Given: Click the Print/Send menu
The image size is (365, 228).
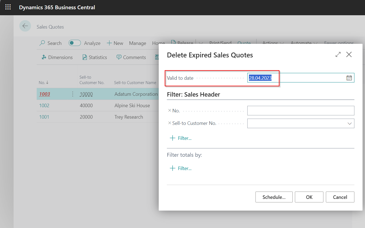Looking at the screenshot, I should coord(220,43).
